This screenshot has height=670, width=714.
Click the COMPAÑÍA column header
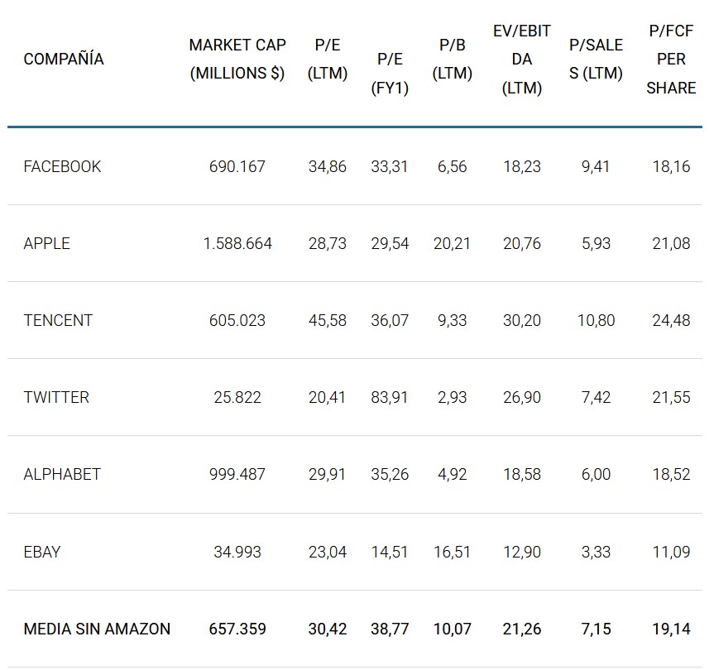click(x=64, y=60)
